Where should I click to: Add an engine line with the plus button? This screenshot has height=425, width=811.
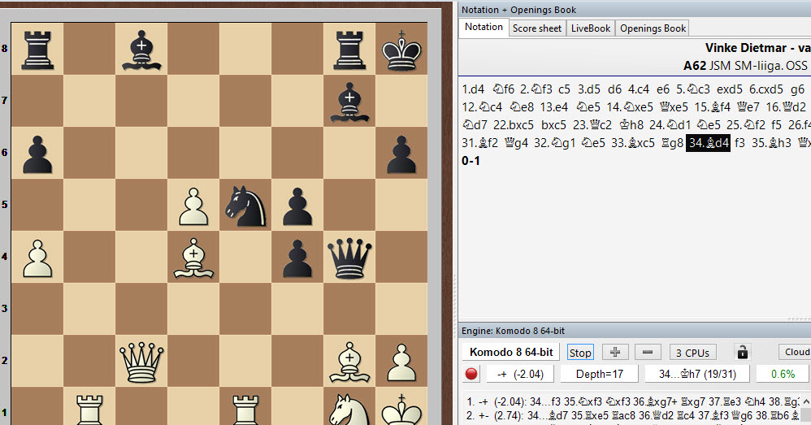coord(615,352)
